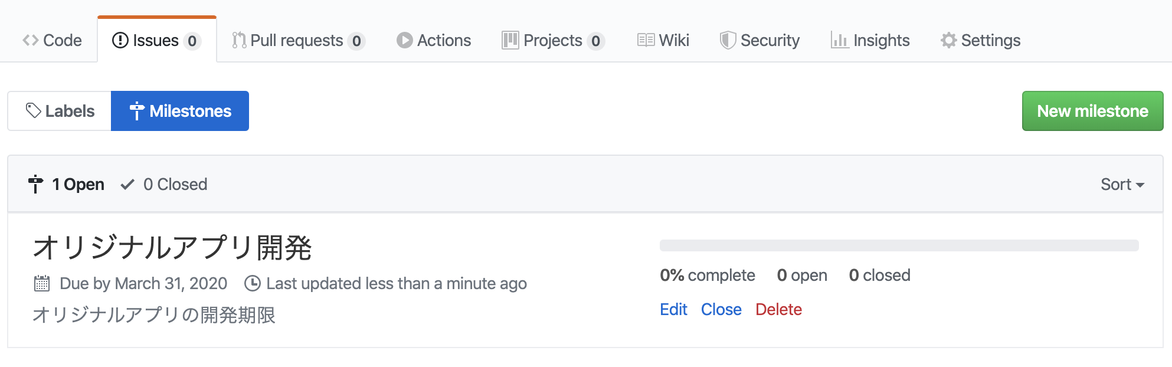Switch to the Labels view
The image size is (1172, 367).
(58, 110)
